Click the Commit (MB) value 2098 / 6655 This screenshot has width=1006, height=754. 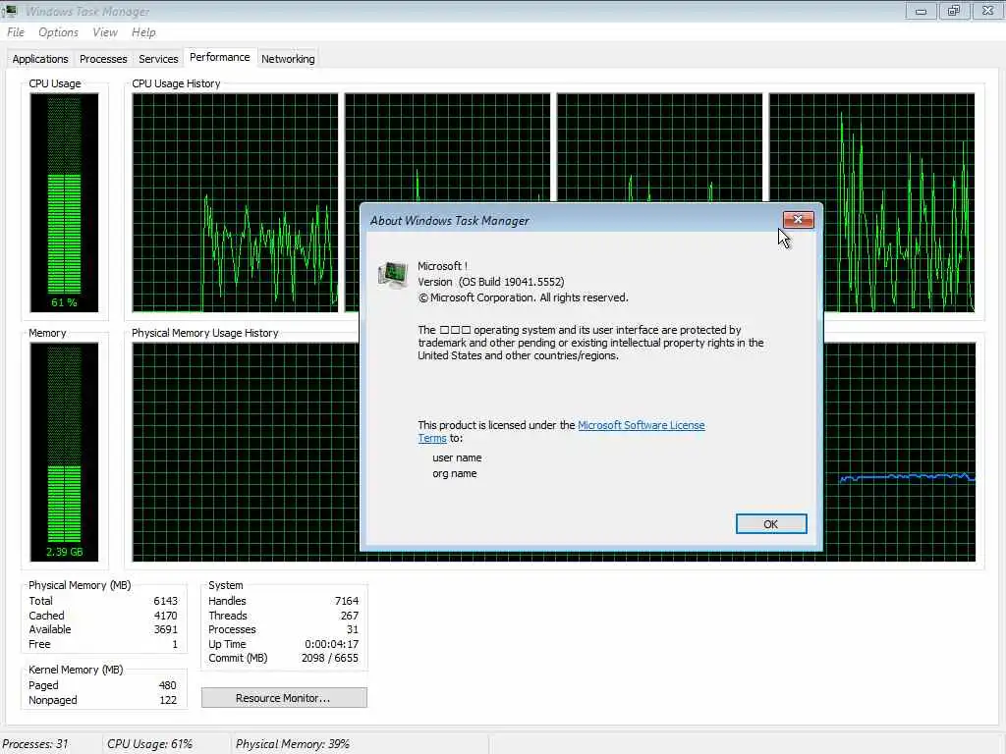[x=330, y=658]
